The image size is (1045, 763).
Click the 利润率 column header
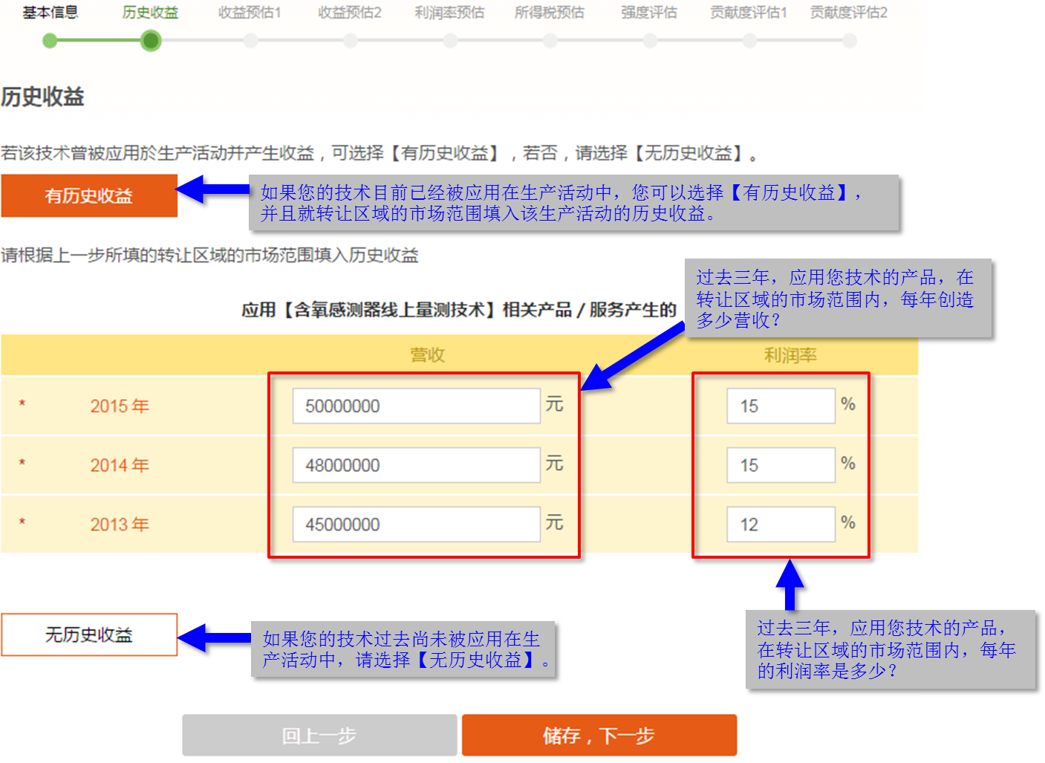pyautogui.click(x=790, y=355)
